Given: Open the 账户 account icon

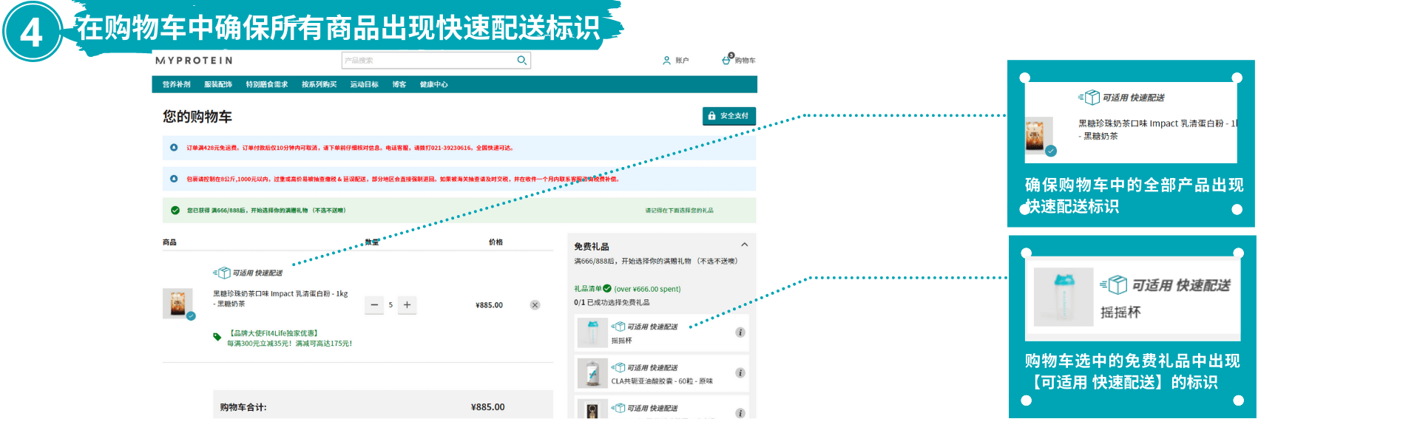Looking at the screenshot, I should click(x=666, y=61).
